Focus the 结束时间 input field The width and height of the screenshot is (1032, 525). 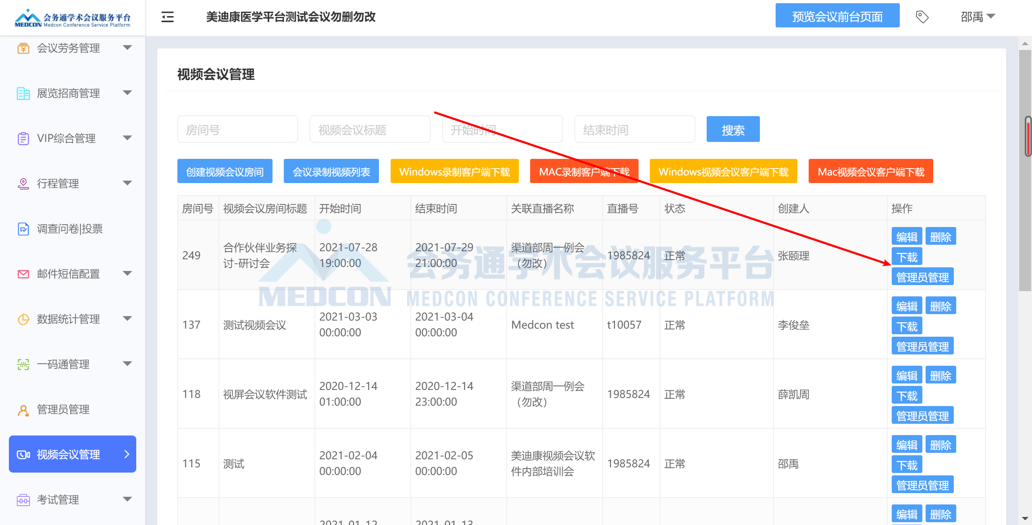[x=635, y=129]
